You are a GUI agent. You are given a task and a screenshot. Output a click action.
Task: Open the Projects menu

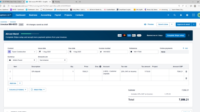pos(68,15)
